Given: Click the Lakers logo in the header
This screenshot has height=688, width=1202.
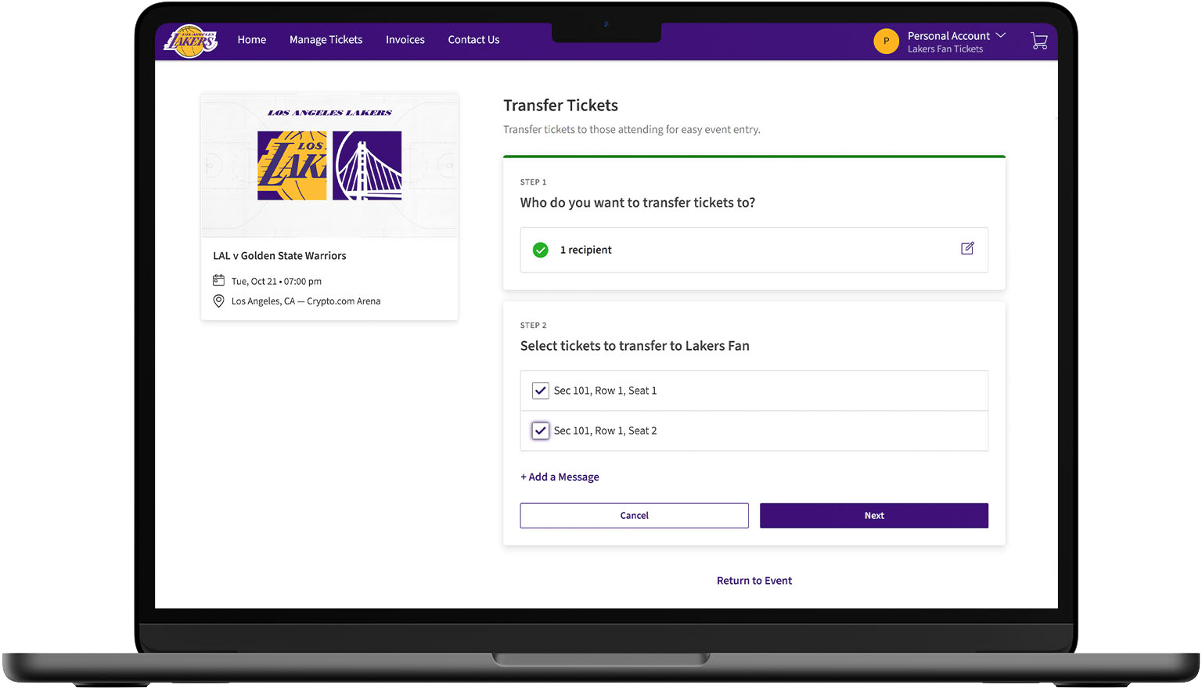Looking at the screenshot, I should click(190, 41).
